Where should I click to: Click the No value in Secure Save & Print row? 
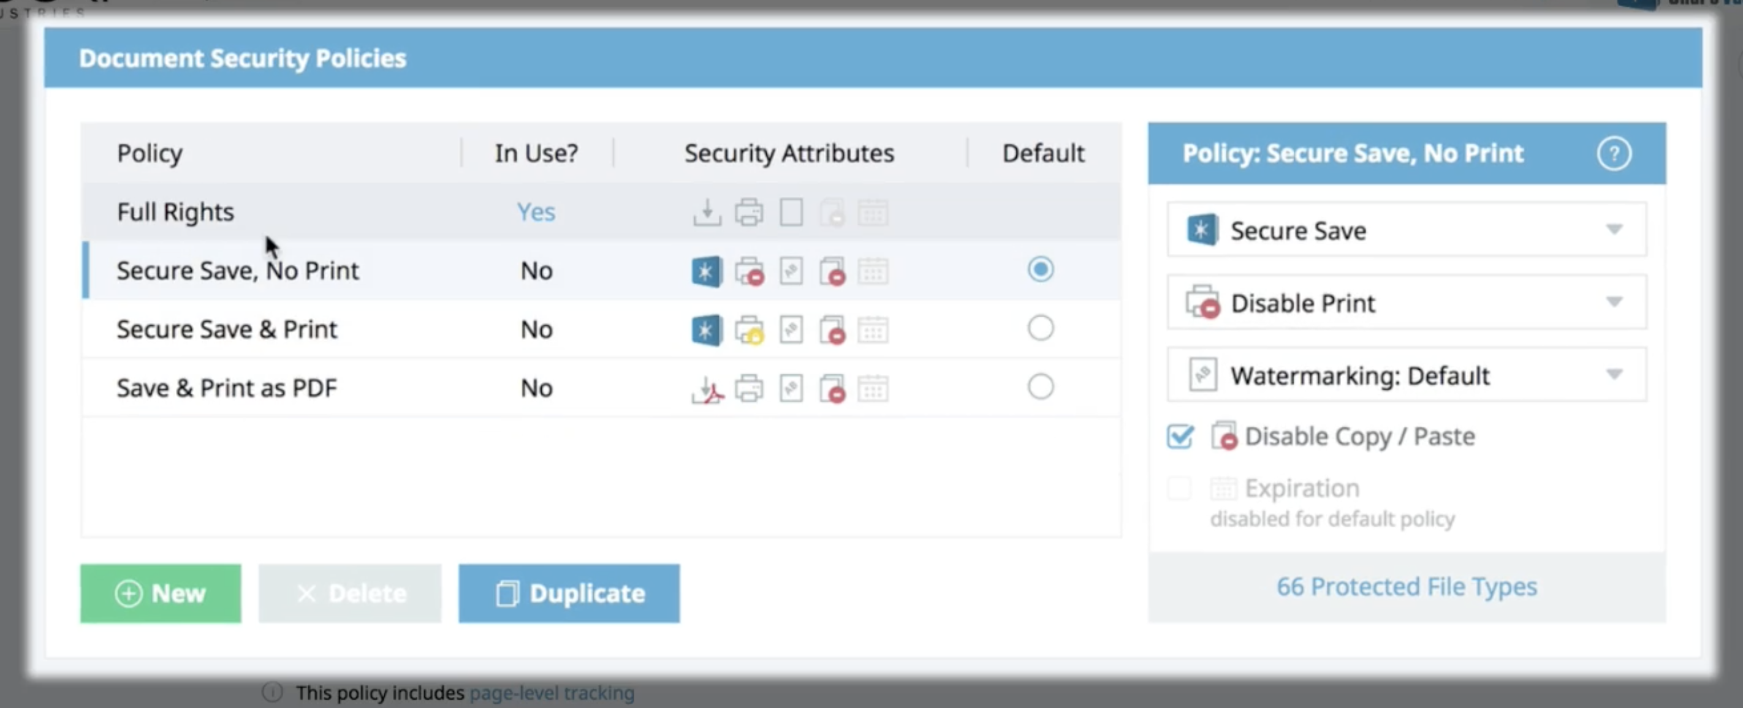pyautogui.click(x=537, y=330)
